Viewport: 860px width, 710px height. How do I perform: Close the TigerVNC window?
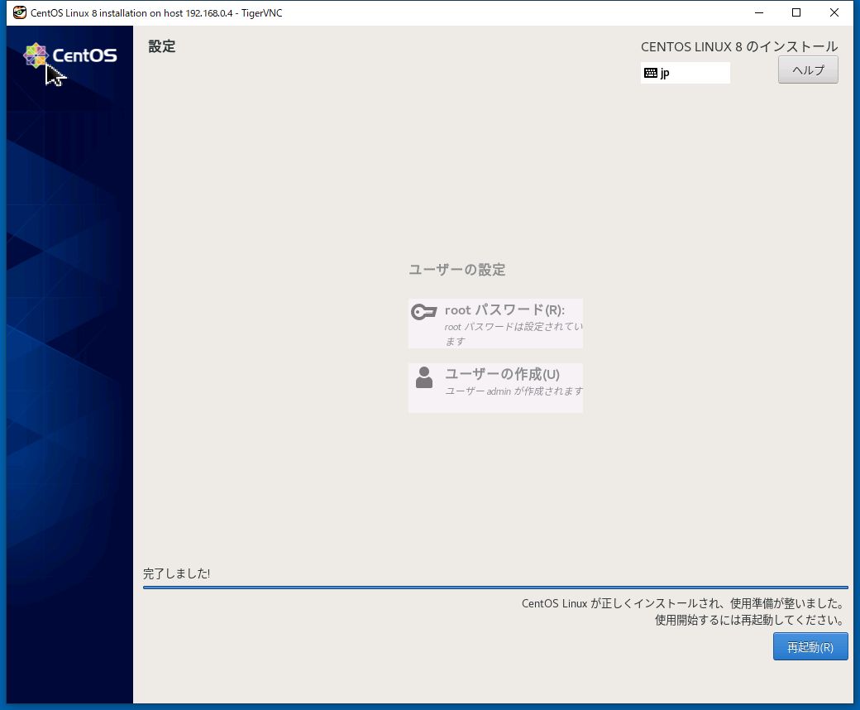(x=834, y=12)
